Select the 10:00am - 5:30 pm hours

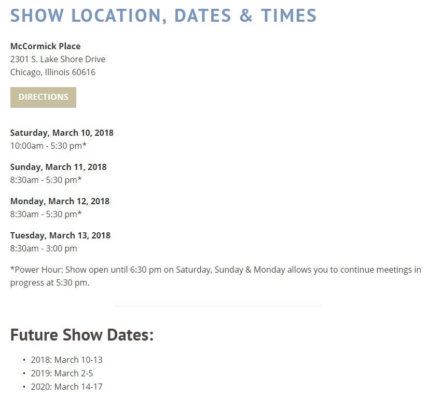coord(48,146)
